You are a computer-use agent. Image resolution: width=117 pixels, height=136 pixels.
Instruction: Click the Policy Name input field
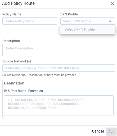pos(30,21)
